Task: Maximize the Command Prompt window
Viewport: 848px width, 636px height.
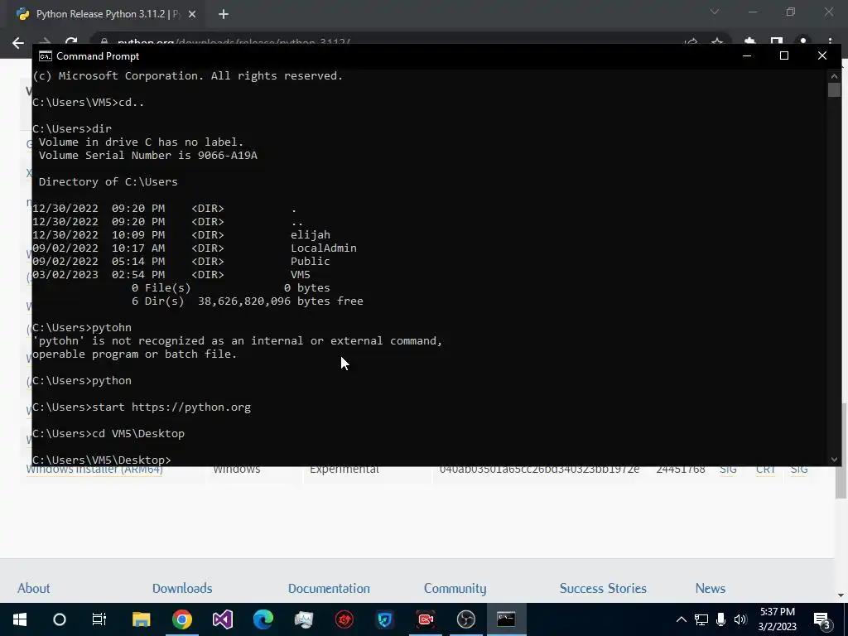Action: pyautogui.click(x=784, y=55)
